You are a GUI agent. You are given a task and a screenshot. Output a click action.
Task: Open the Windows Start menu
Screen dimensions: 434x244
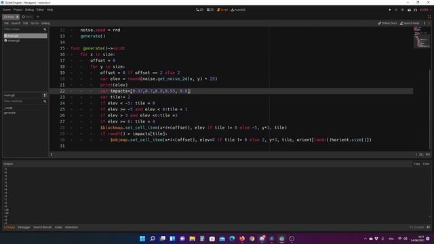click(x=142, y=239)
